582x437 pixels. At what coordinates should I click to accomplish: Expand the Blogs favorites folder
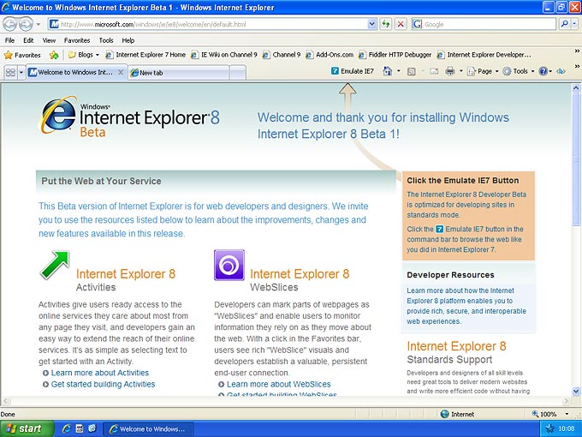84,55
